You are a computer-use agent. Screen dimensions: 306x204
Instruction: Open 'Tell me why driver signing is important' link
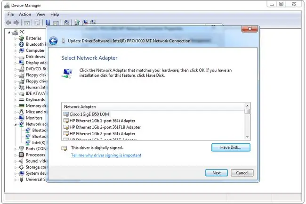pyautogui.click(x=106, y=155)
